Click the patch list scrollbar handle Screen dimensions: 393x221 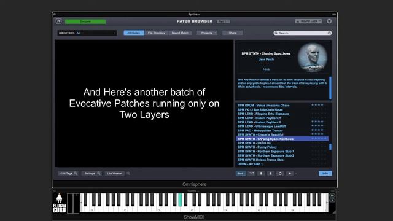(330, 147)
